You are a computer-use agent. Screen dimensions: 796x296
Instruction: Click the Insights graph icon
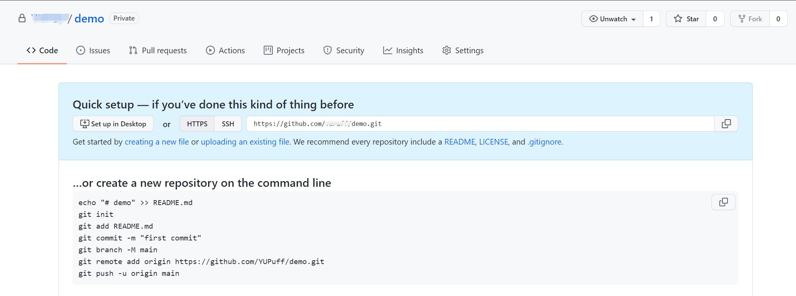387,50
